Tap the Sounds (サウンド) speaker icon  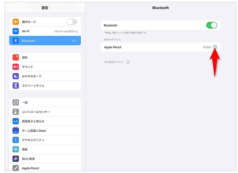pos(16,67)
